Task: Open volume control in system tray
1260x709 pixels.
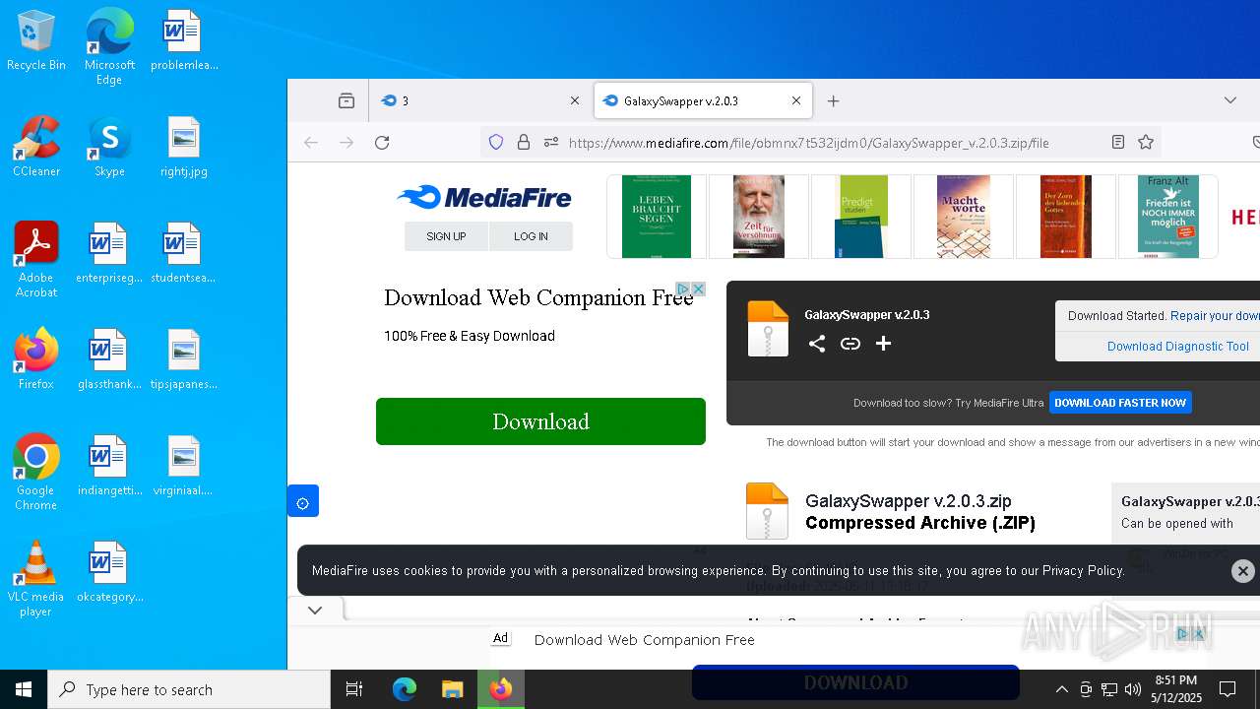Action: [1133, 689]
